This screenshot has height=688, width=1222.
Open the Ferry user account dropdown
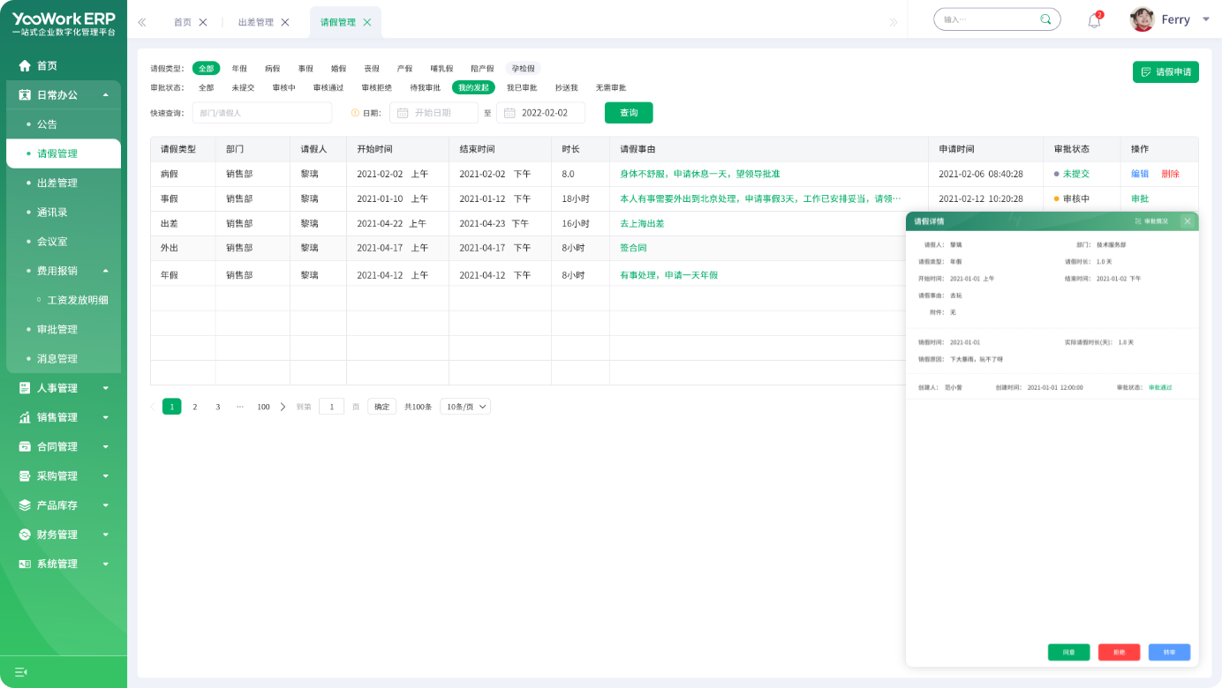[x=1206, y=19]
